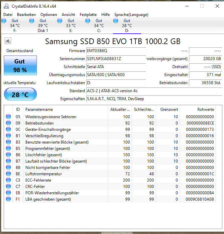
Task: Open the Sprache(Language) menu
Action: click(x=131, y=15)
